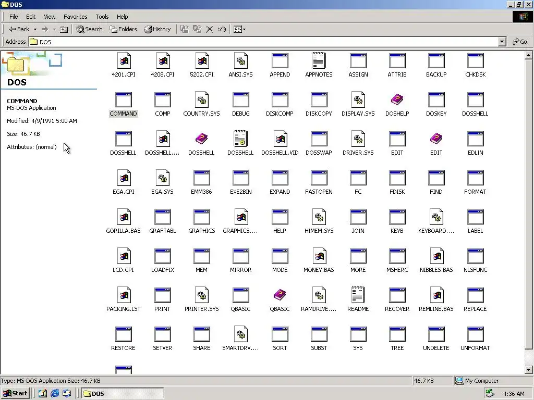
Task: Select the FORMAT application icon
Action: (x=476, y=178)
